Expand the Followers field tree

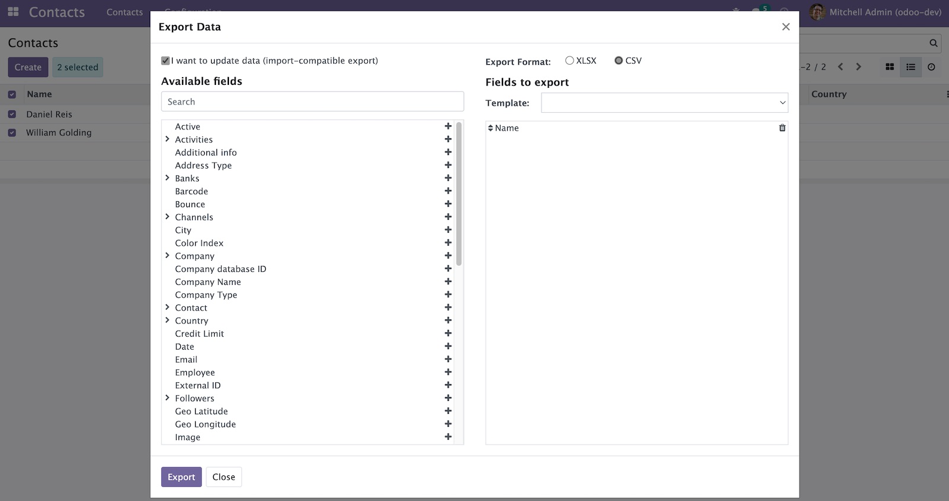tap(167, 398)
